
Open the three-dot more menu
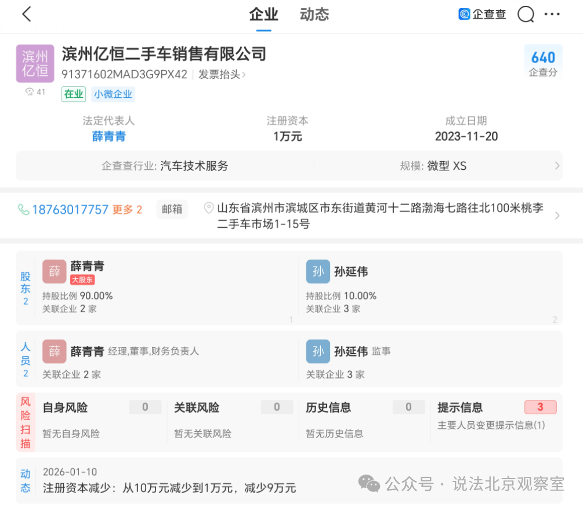(552, 14)
